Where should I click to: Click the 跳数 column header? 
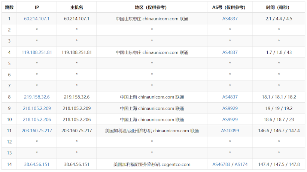(9, 7)
